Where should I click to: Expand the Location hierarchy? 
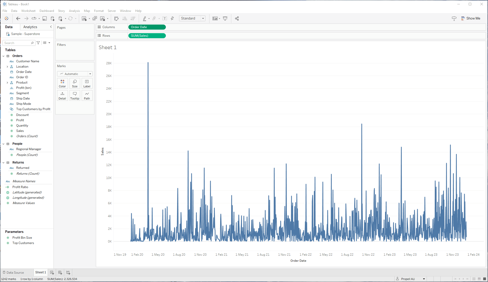click(x=7, y=67)
